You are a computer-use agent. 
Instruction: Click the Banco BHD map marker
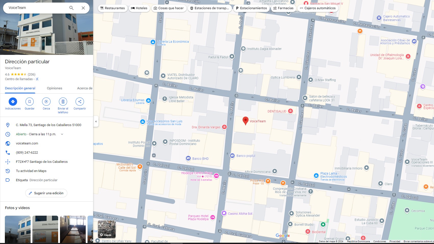click(x=188, y=158)
